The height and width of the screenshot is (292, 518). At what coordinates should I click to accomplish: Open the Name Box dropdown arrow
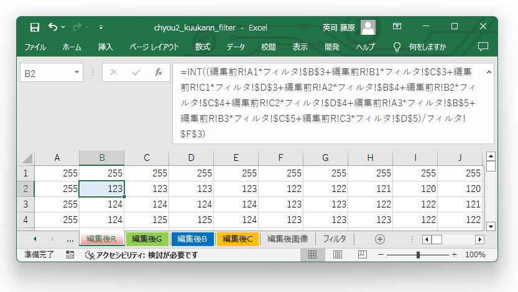(77, 73)
